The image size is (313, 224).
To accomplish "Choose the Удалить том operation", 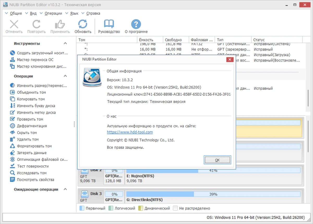I will (24, 139).
